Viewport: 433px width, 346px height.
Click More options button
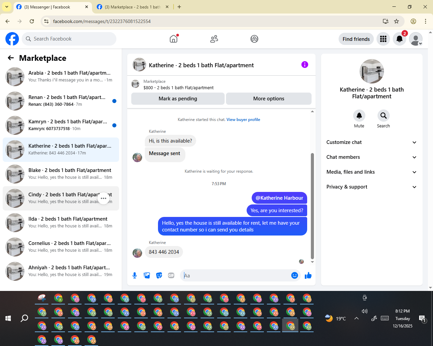[x=269, y=99]
